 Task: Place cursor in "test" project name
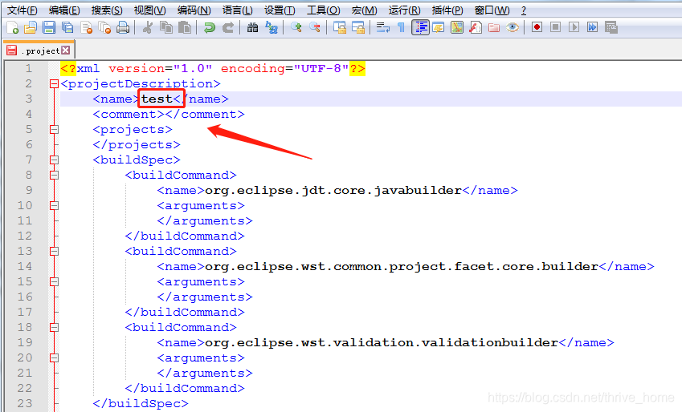click(x=157, y=99)
